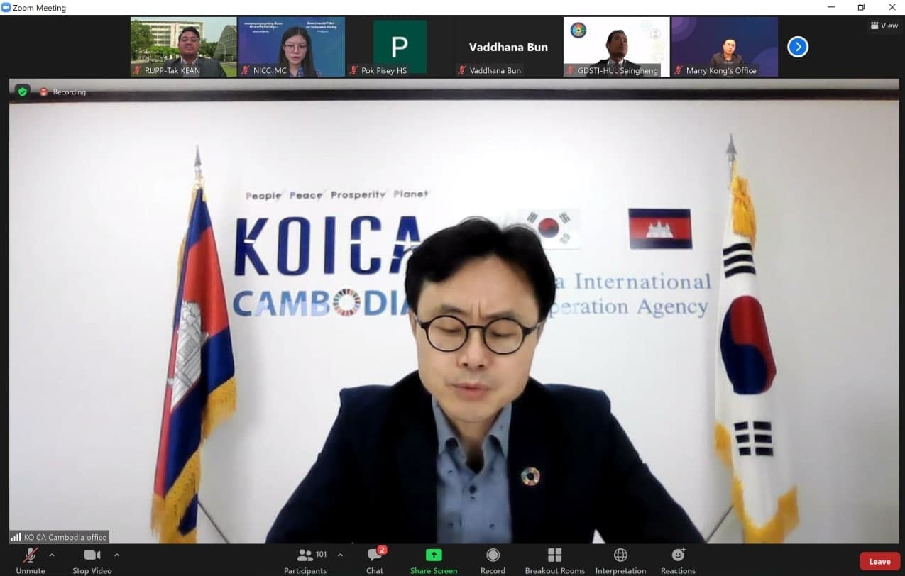Start recording with Record button
The width and height of the screenshot is (905, 576).
pyautogui.click(x=493, y=560)
